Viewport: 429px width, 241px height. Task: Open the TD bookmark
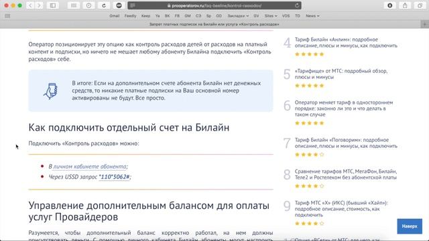298,16
